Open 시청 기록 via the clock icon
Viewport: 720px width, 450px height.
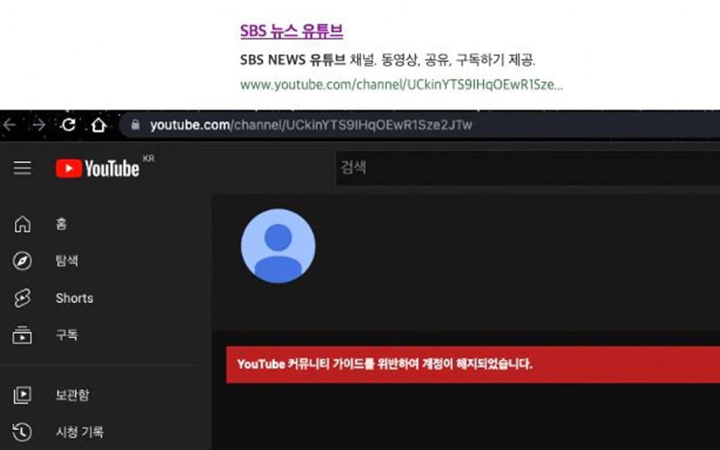tap(22, 431)
